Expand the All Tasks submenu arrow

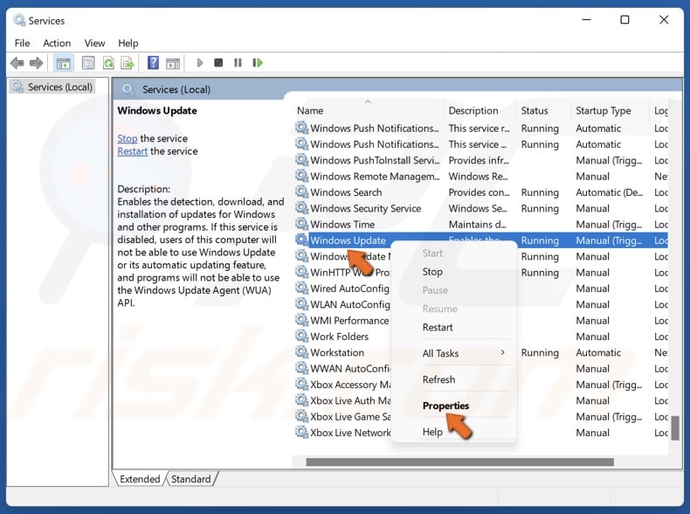pyautogui.click(x=502, y=352)
